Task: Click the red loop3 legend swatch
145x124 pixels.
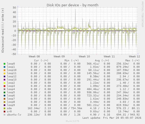Action: 5,86
